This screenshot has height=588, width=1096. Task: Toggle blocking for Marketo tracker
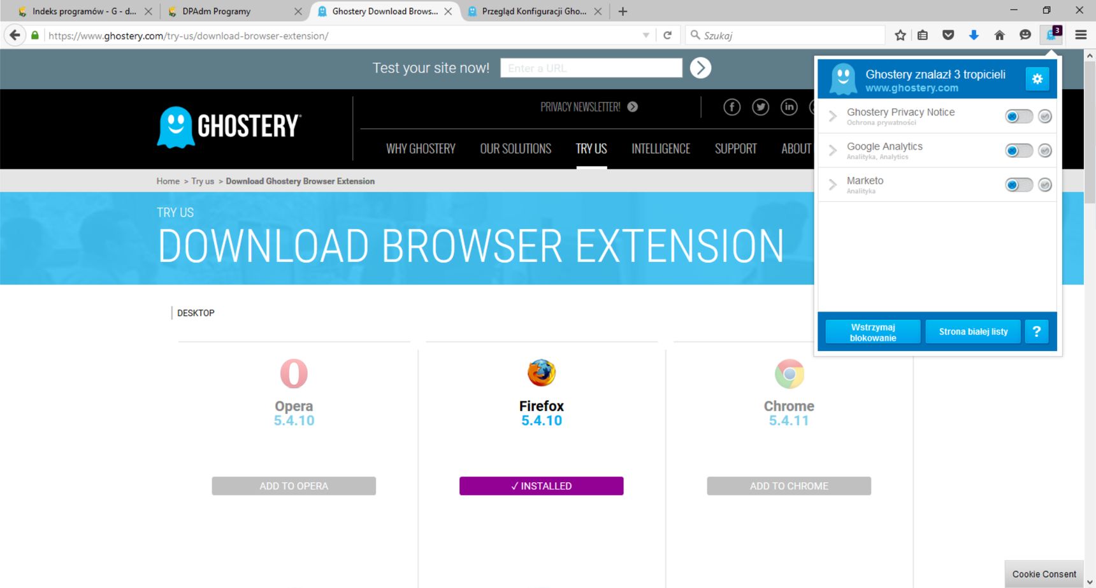pyautogui.click(x=1018, y=185)
